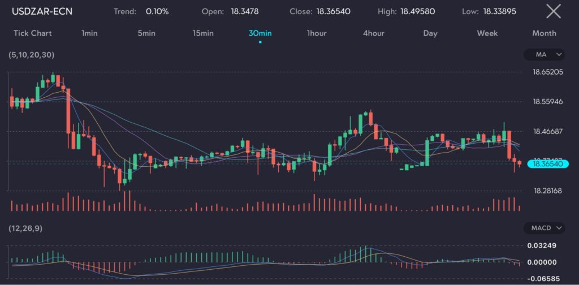Close the USDZAR-ECN chart view
The height and width of the screenshot is (285, 579).
(554, 11)
